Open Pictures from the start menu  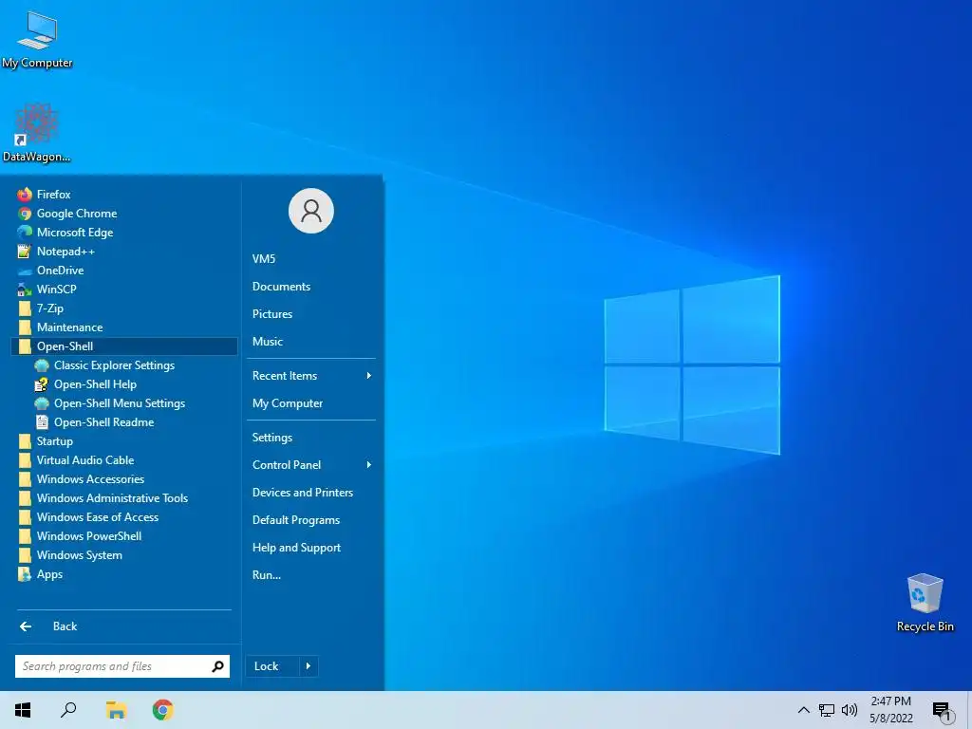coord(311,314)
